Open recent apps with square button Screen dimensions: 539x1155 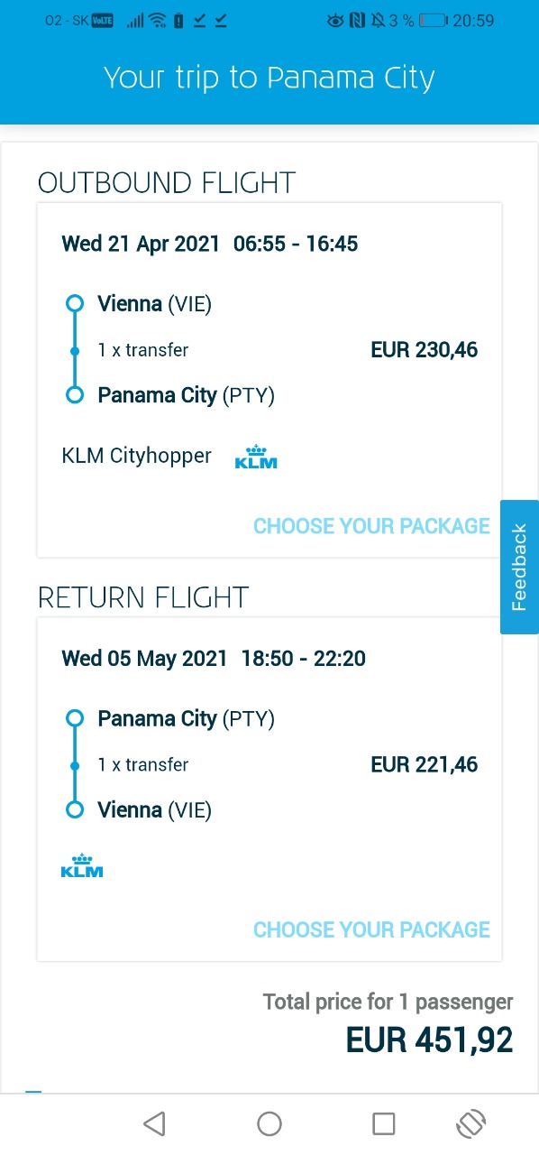(384, 1123)
